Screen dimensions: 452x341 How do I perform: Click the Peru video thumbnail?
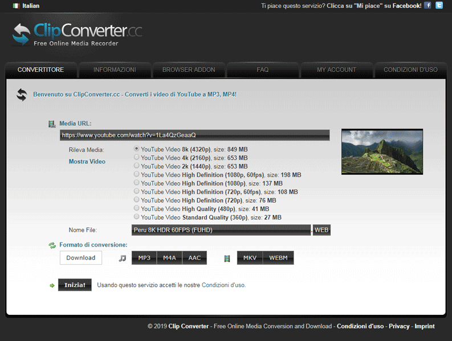point(382,152)
